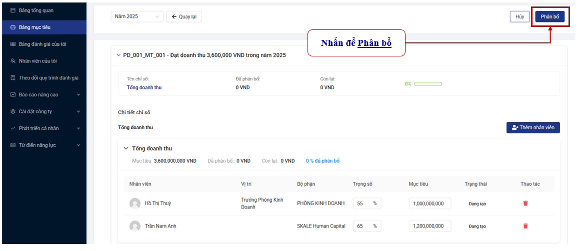579x251 pixels.
Task: Open Bảng mục tiêu in sidebar
Action: [34, 27]
